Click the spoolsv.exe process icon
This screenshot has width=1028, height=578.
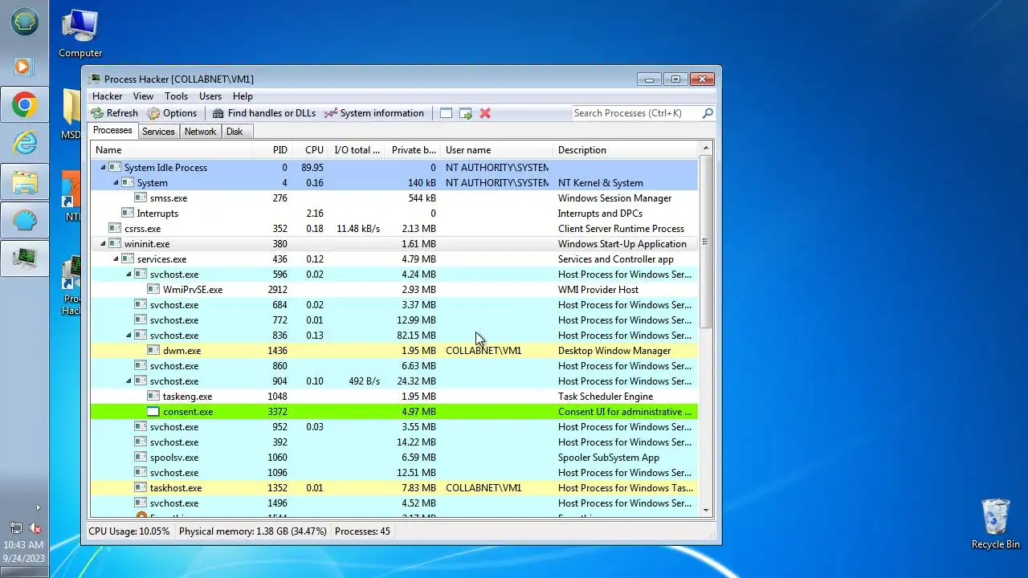point(141,458)
